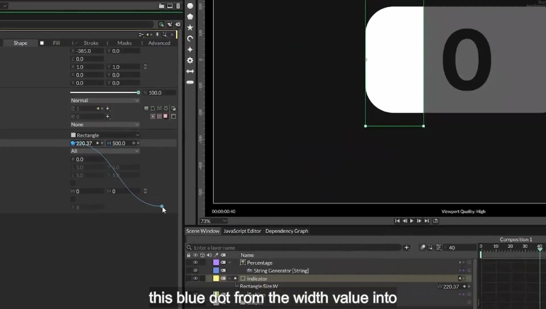Open the Advanced tab
The image size is (546, 309).
[159, 43]
